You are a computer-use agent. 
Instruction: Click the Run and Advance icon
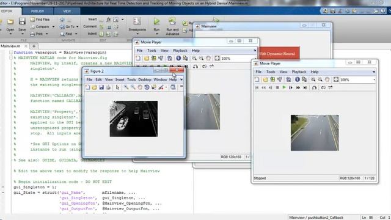(x=172, y=22)
